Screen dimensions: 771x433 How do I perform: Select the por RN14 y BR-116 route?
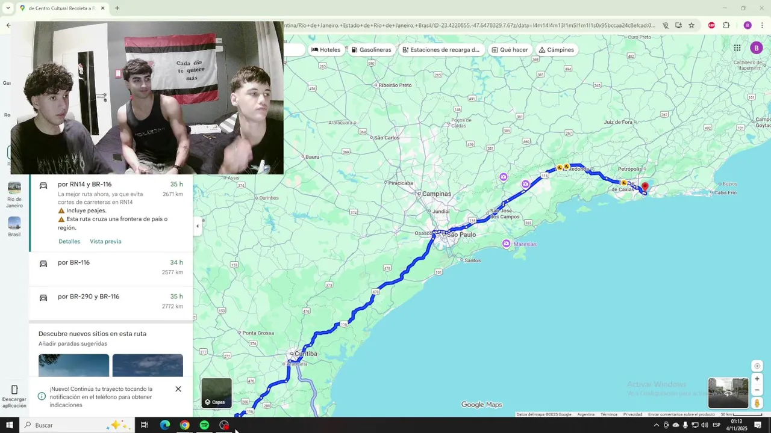point(111,212)
